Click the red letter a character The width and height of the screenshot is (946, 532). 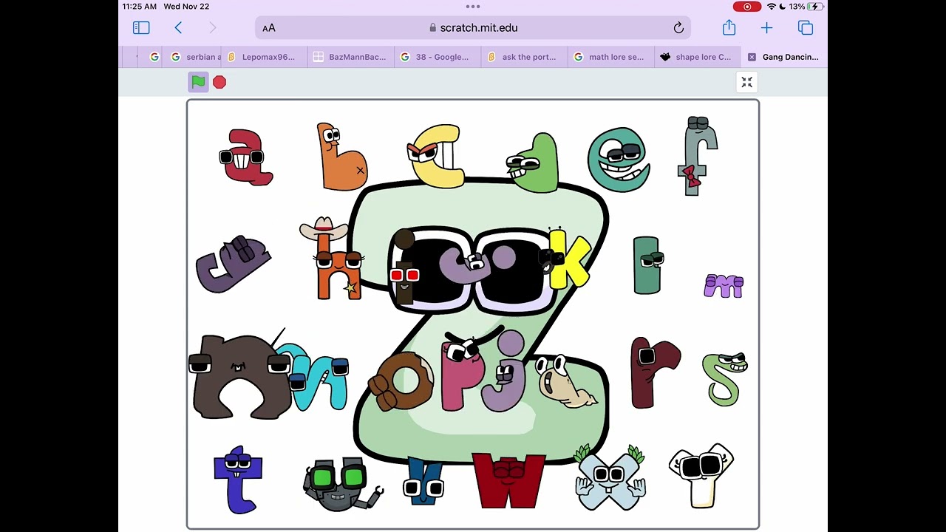click(248, 157)
